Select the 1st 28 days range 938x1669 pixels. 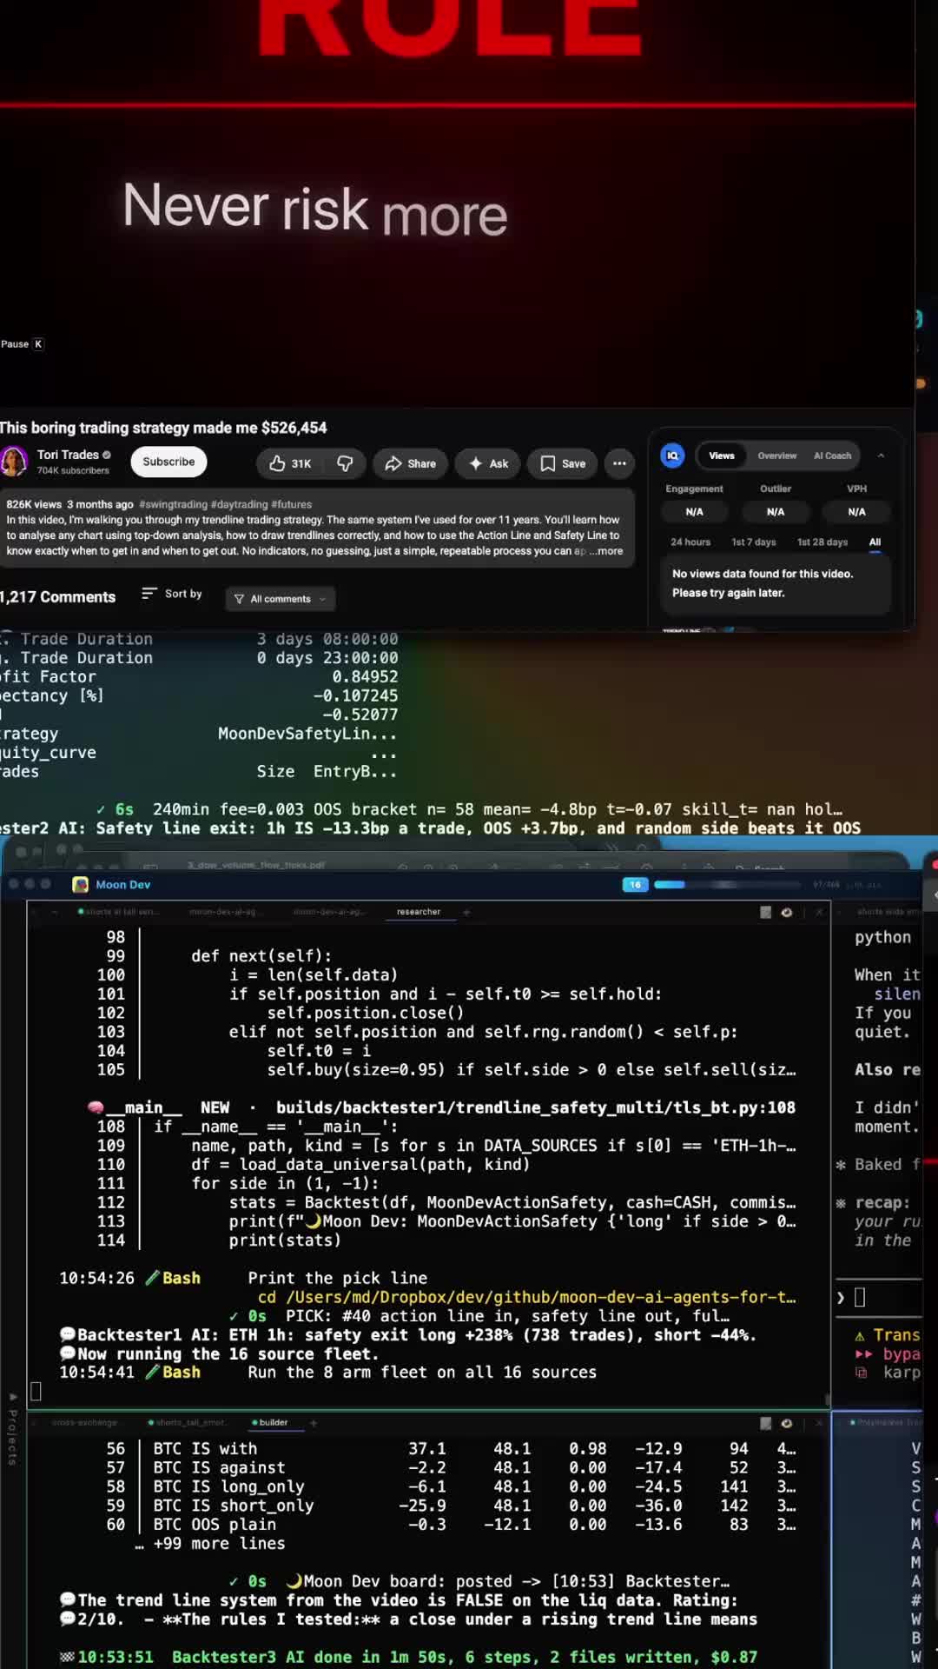(822, 542)
